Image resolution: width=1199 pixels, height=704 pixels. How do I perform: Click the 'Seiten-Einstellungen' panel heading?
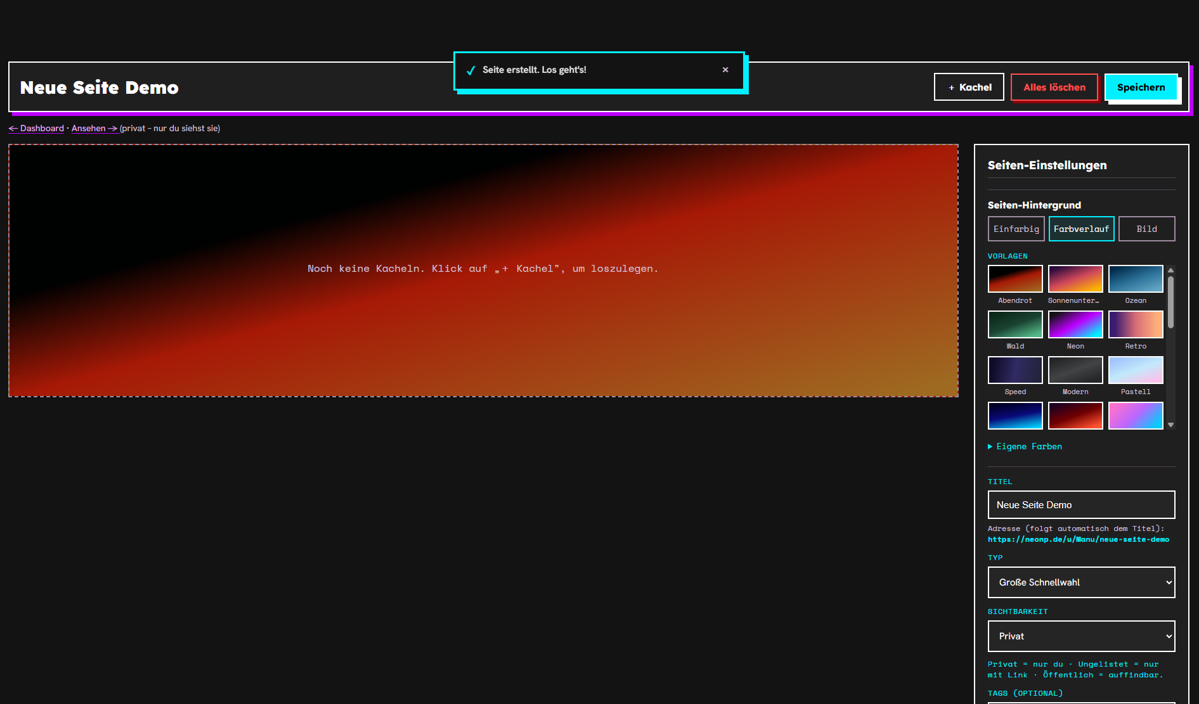click(x=1047, y=165)
